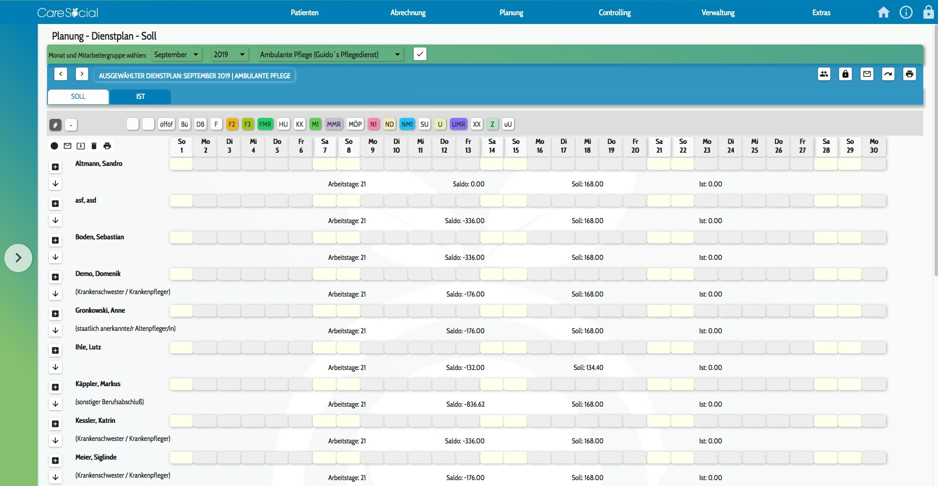
Task: Open the Ambulante Pflege group dropdown
Action: (330, 55)
